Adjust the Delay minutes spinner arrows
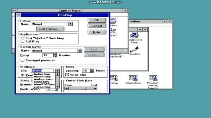The height and width of the screenshot is (118, 211). 55,55
